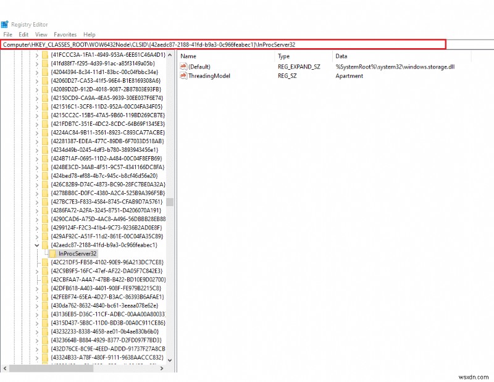The width and height of the screenshot is (494, 382).
Task: Click folder icon of {42aedc87-2188-41fd-b9a3-0c966feabec1}
Action: (45, 245)
